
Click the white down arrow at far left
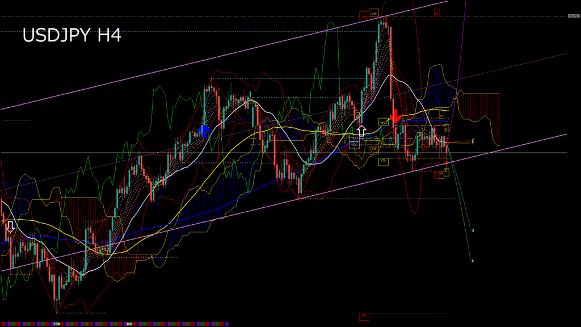pos(10,227)
